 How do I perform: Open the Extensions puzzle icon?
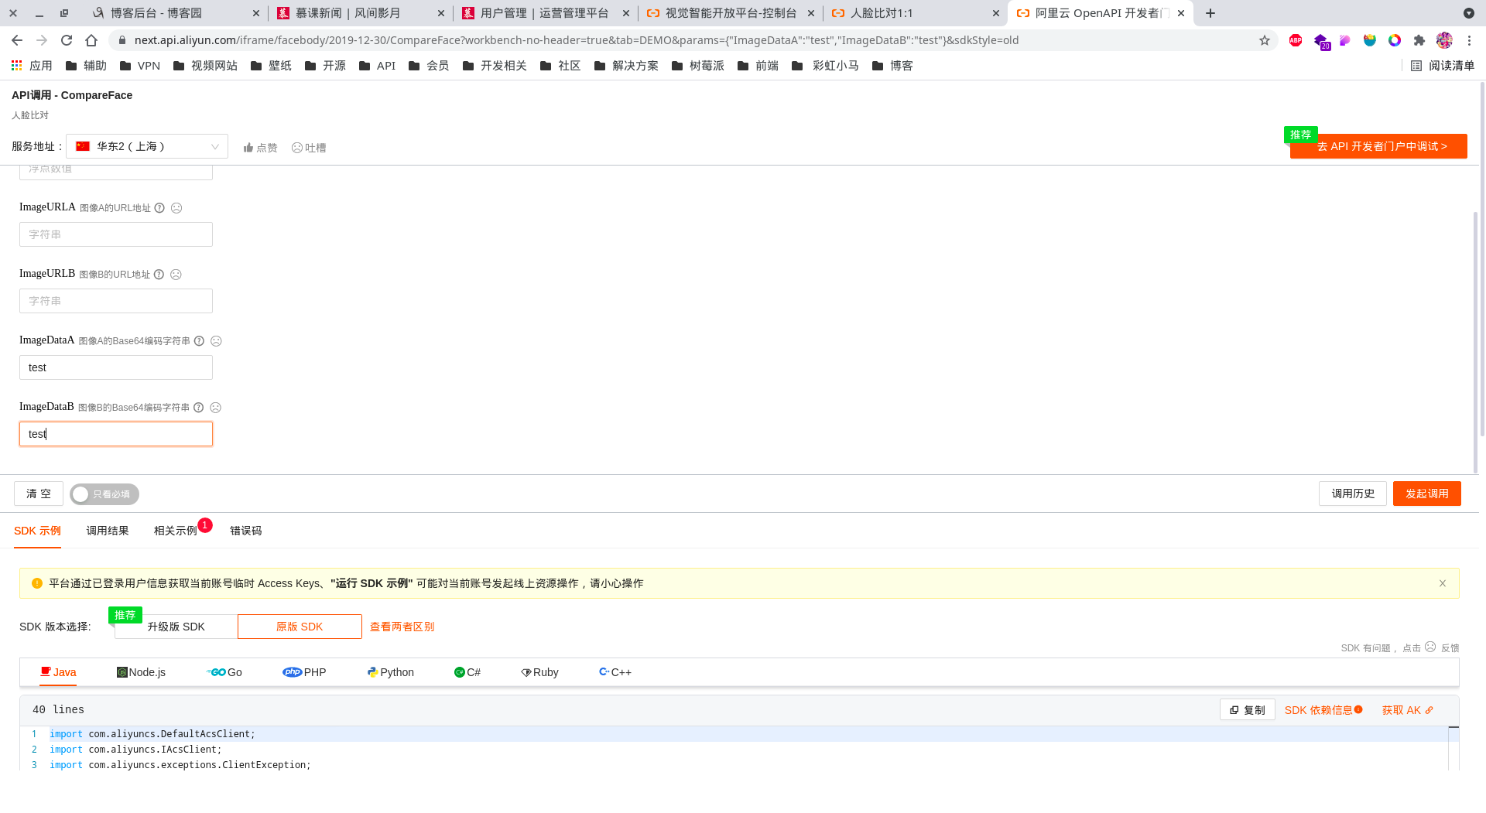[1419, 40]
